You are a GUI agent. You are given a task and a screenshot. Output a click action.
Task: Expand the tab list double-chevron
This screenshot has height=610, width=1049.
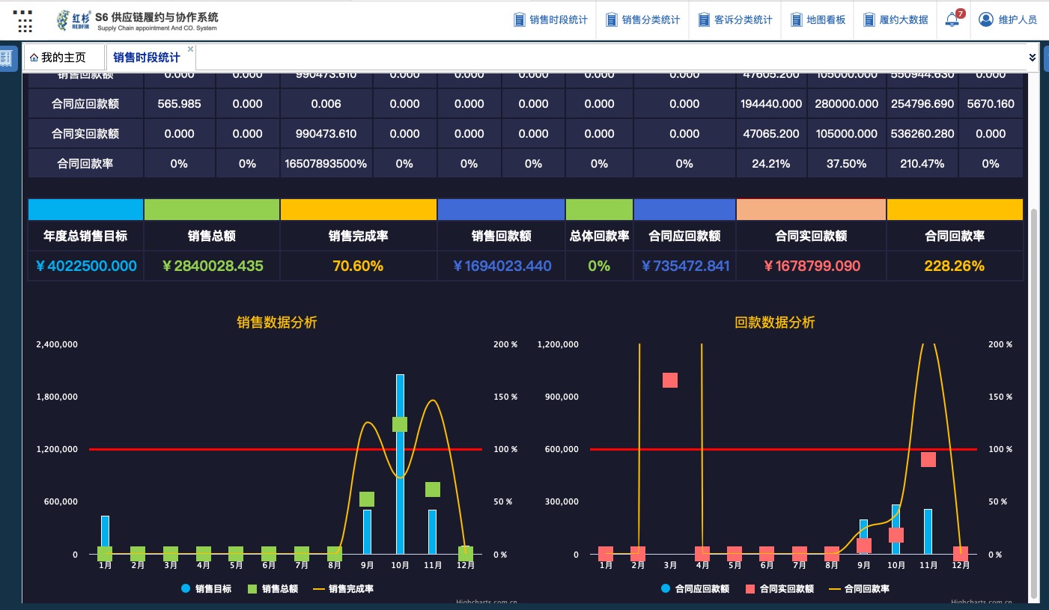coord(1032,58)
